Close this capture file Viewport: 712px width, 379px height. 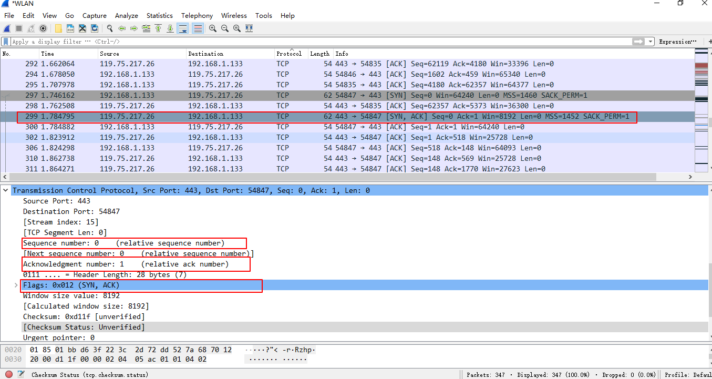tap(82, 28)
